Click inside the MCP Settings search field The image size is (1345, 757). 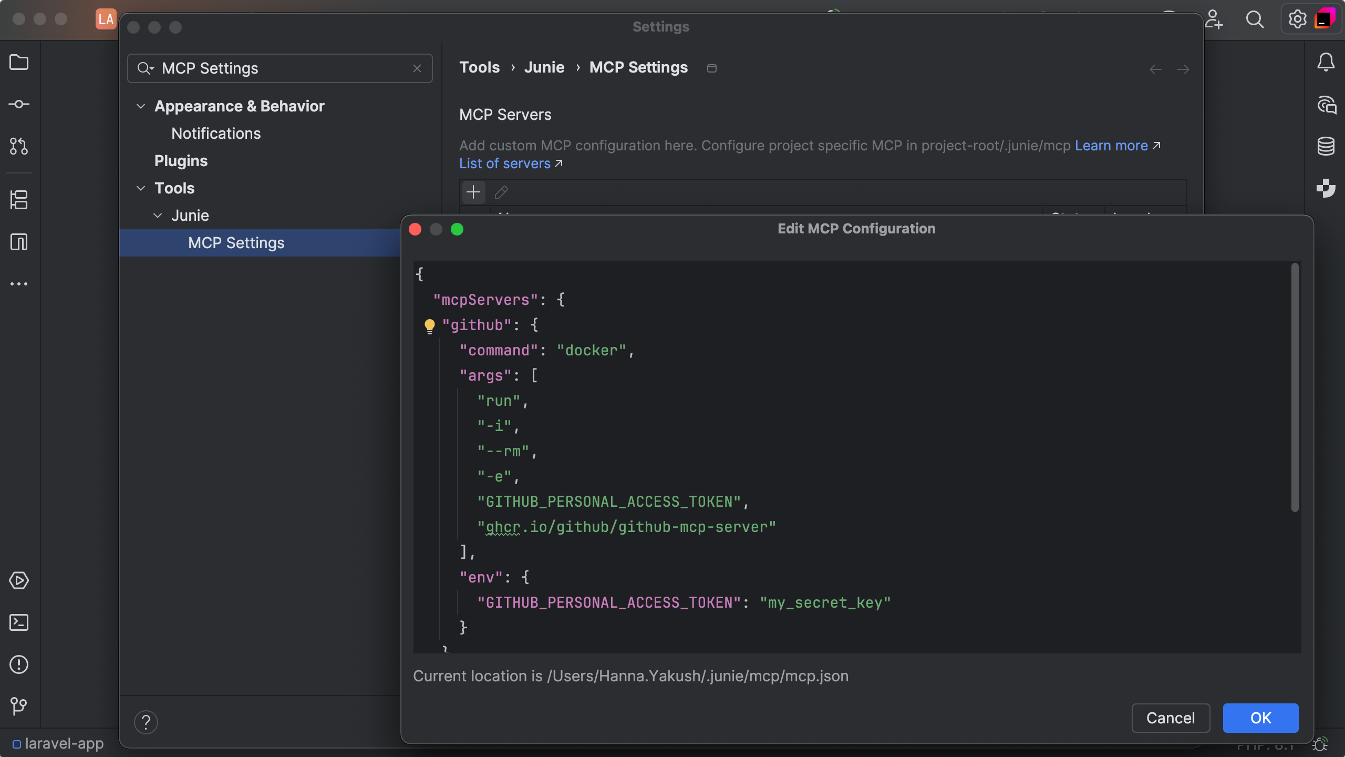[x=280, y=68]
